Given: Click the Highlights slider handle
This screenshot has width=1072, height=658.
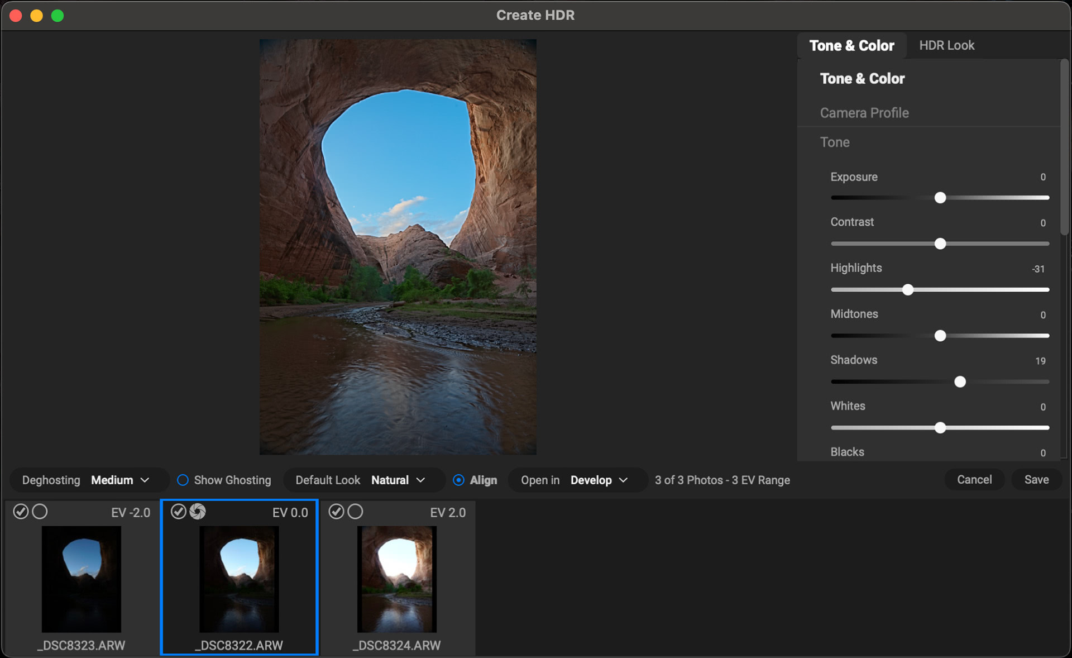Looking at the screenshot, I should (x=908, y=290).
